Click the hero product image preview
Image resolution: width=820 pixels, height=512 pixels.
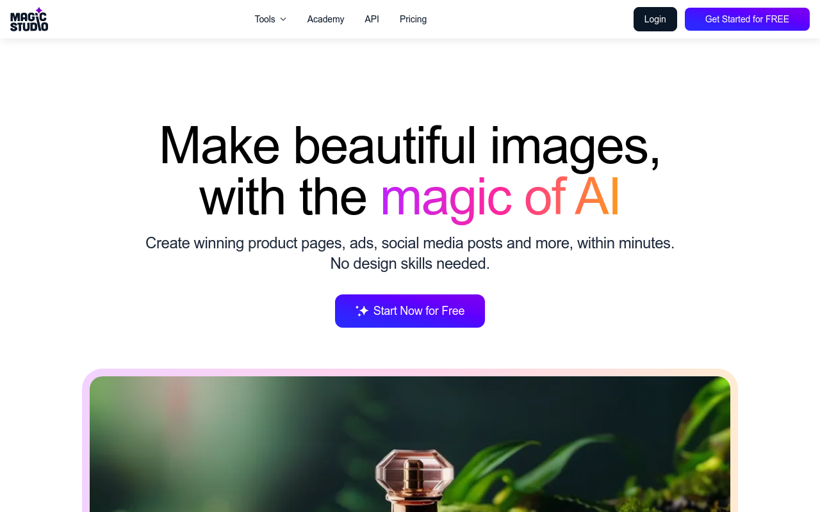410,444
